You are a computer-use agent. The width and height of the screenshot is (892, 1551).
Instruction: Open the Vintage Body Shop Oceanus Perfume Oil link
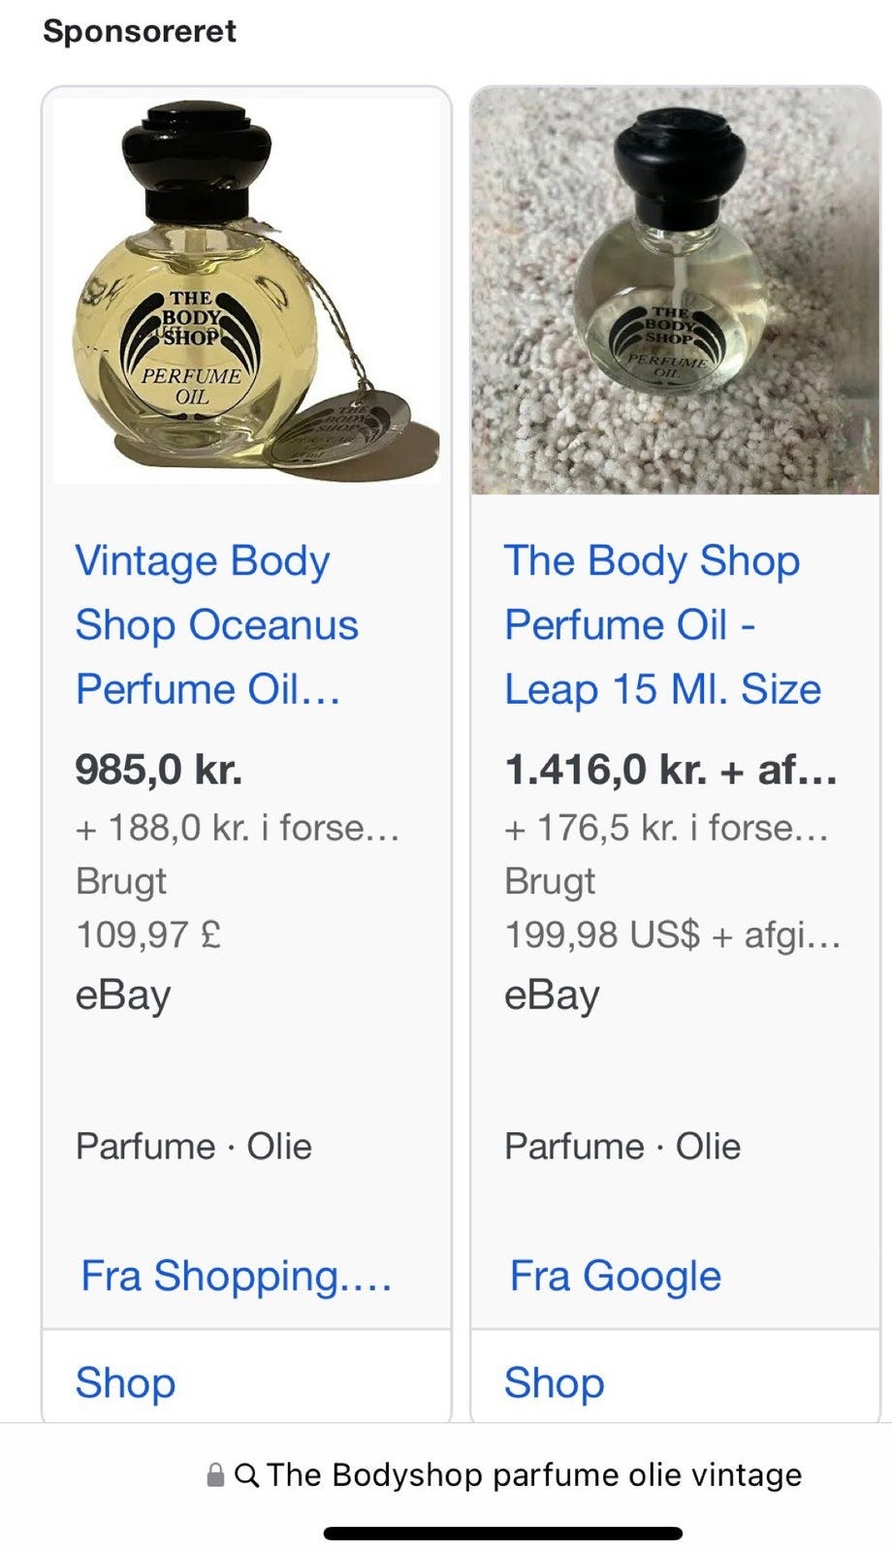point(217,625)
